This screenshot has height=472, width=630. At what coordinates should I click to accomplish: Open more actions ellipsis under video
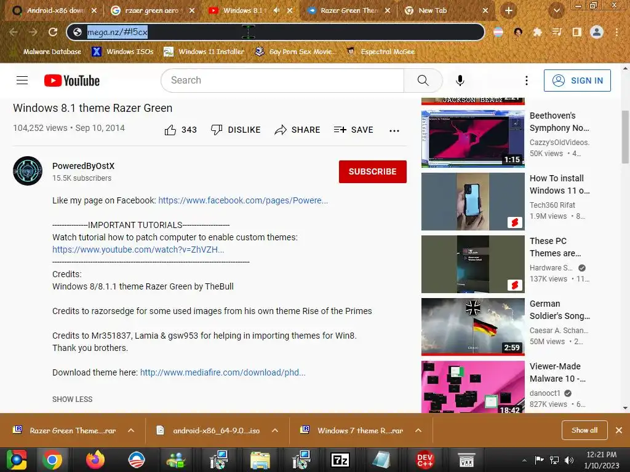click(394, 130)
